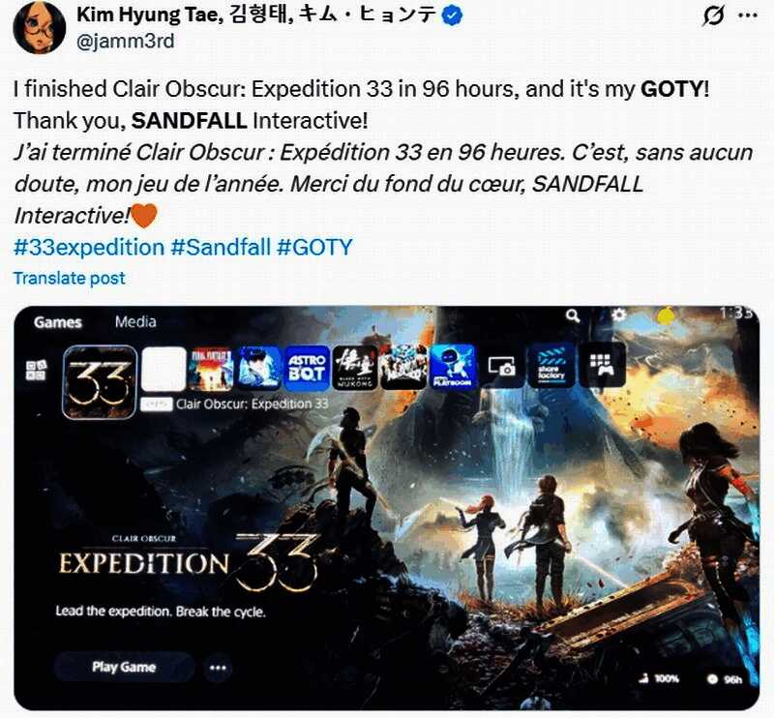
Task: Switch to the Media tab
Action: (135, 322)
